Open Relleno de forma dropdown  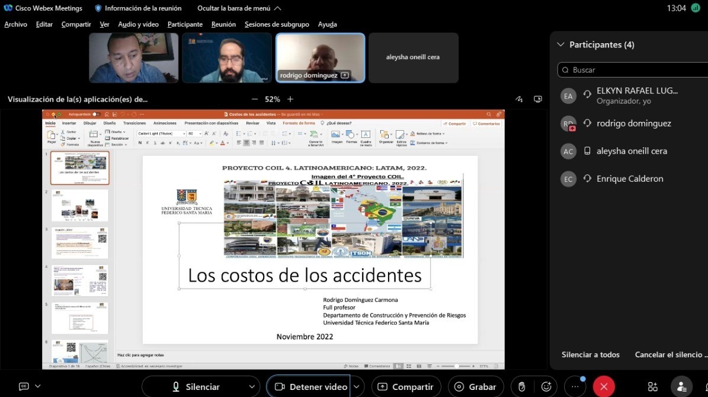pos(427,134)
